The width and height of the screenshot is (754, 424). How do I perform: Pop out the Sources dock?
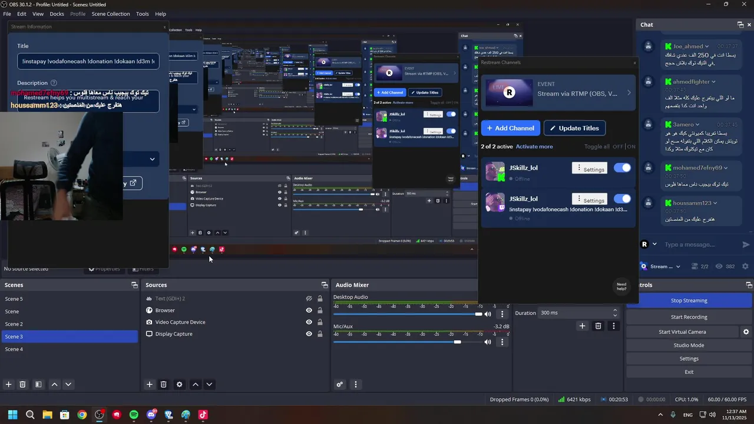pos(324,285)
